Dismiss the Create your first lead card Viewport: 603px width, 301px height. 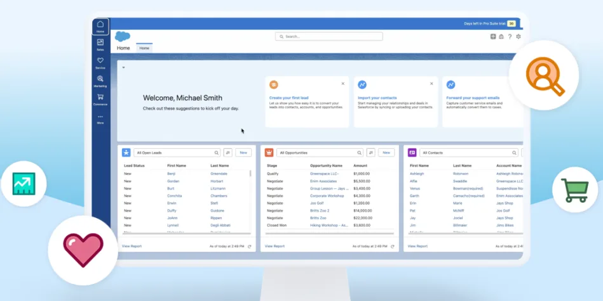(343, 84)
